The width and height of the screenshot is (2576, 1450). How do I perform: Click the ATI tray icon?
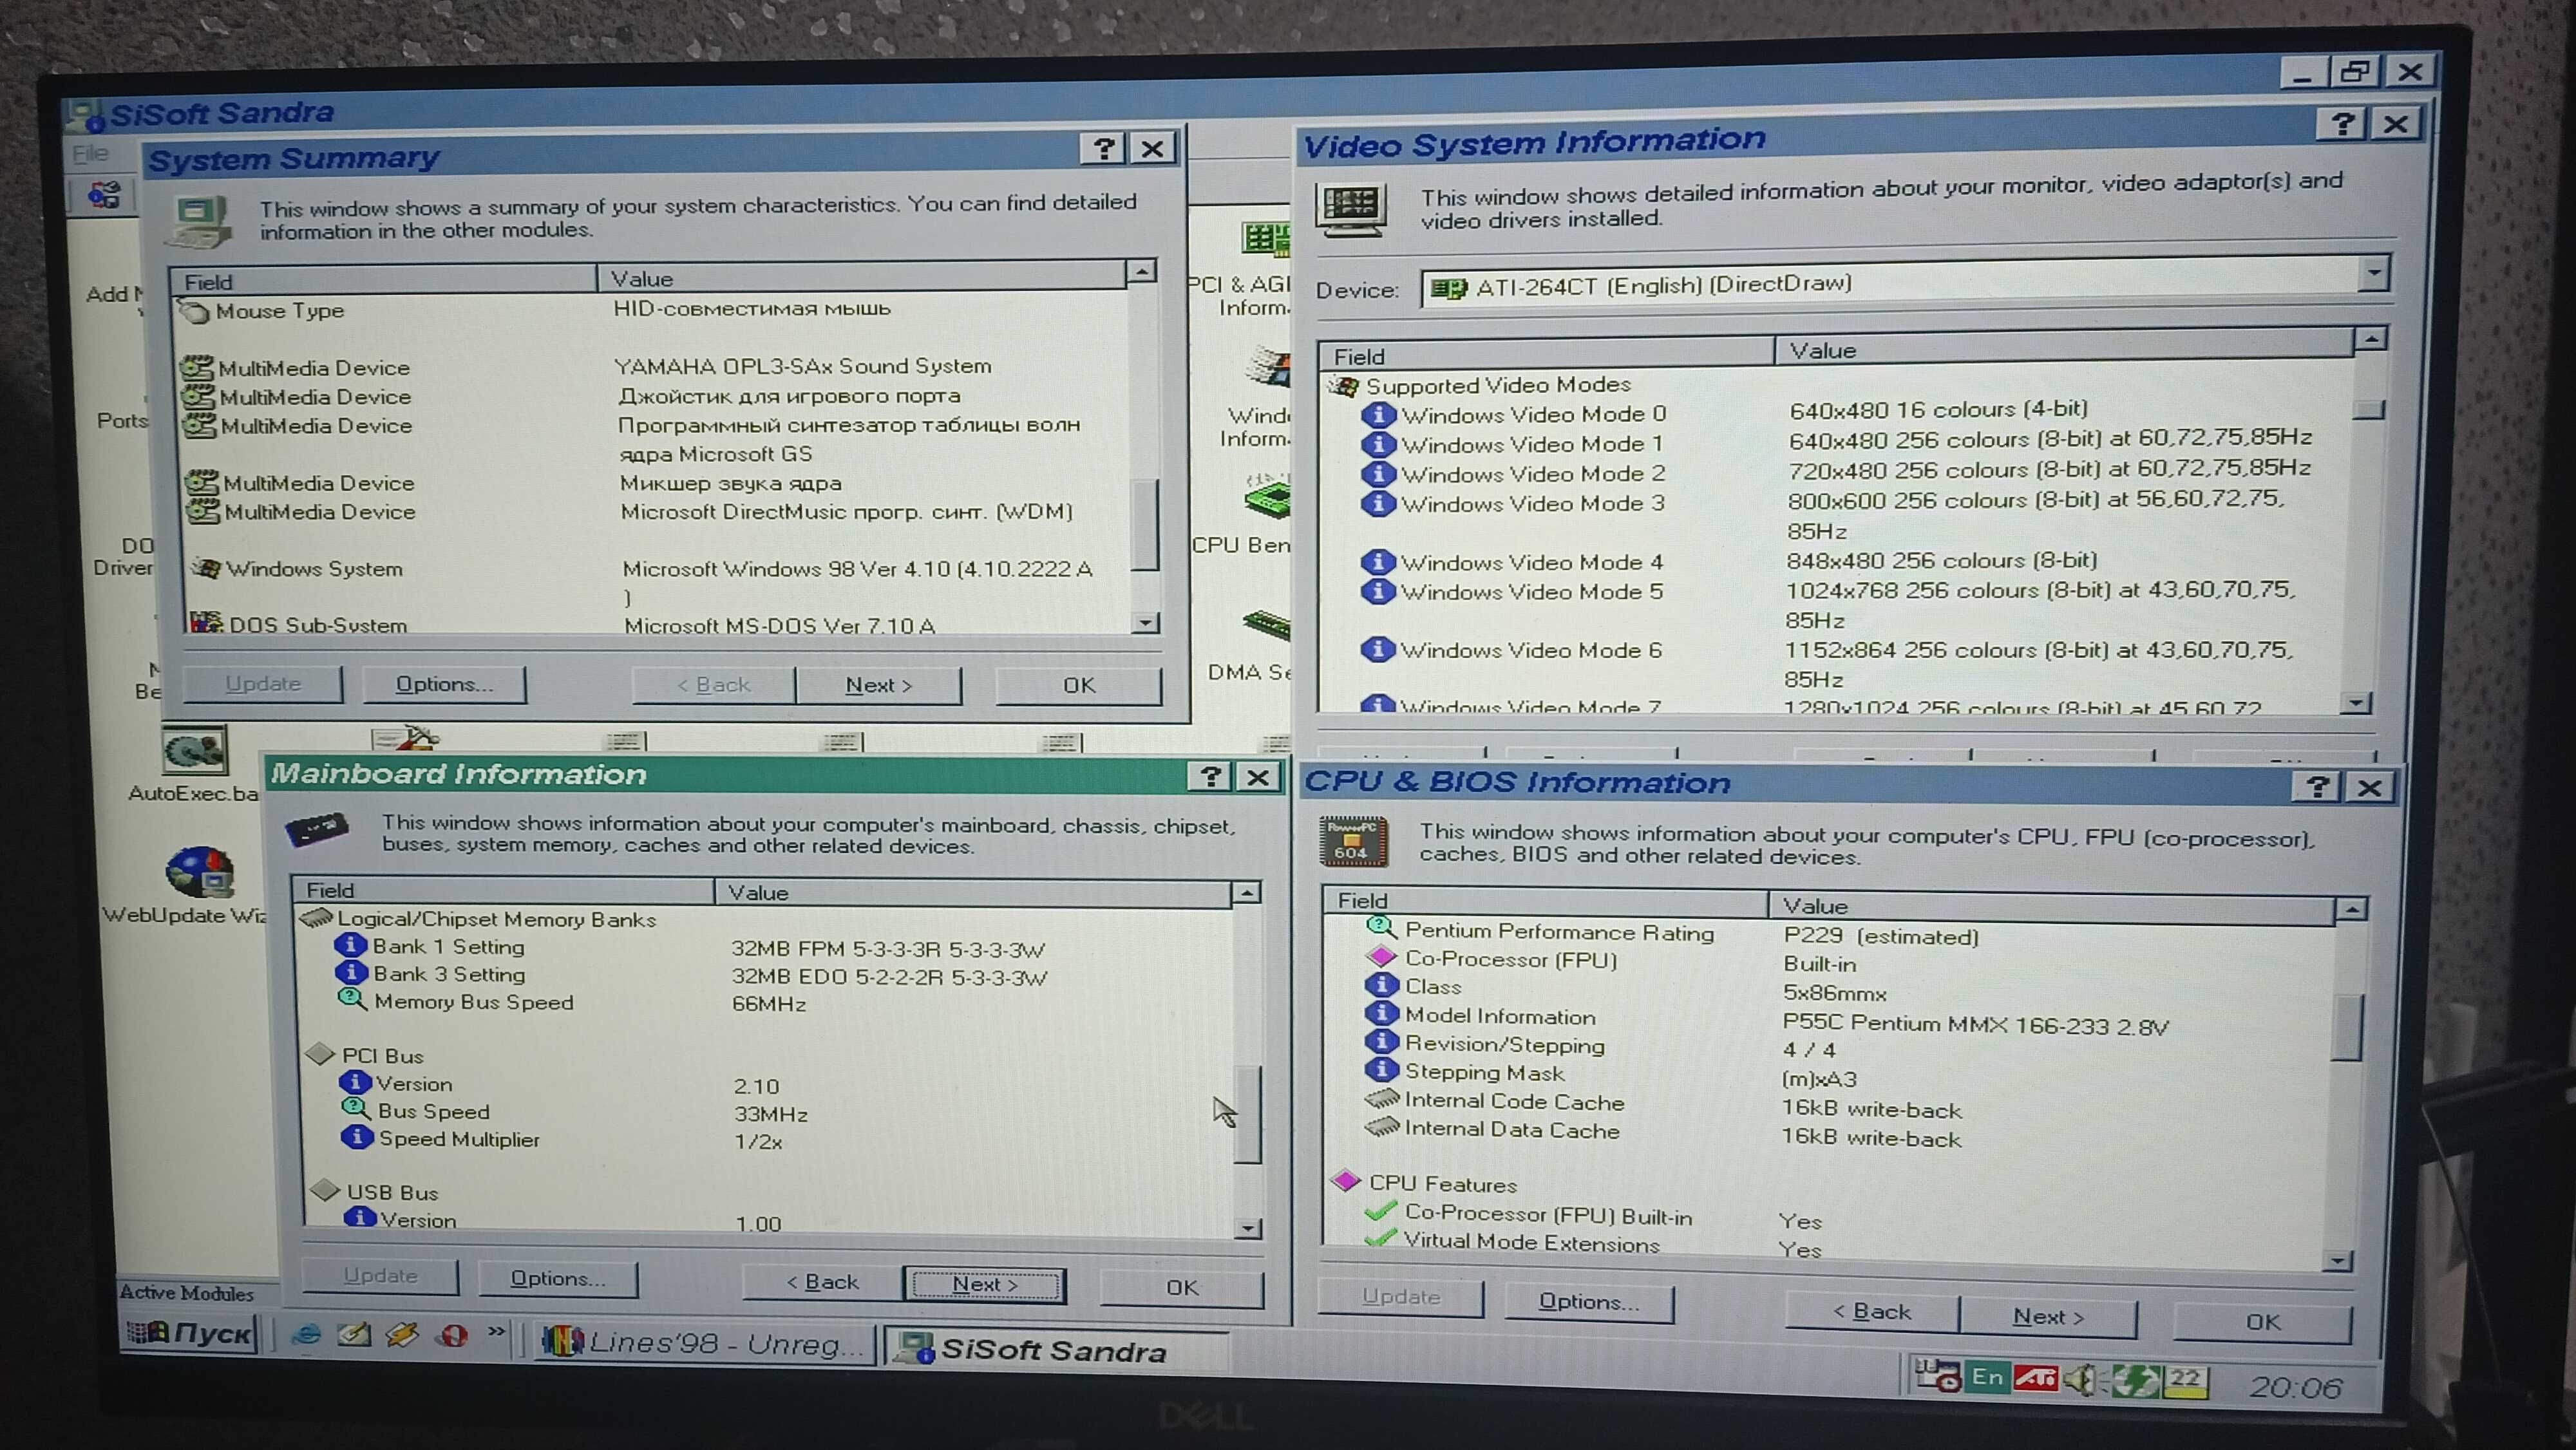[2035, 1378]
